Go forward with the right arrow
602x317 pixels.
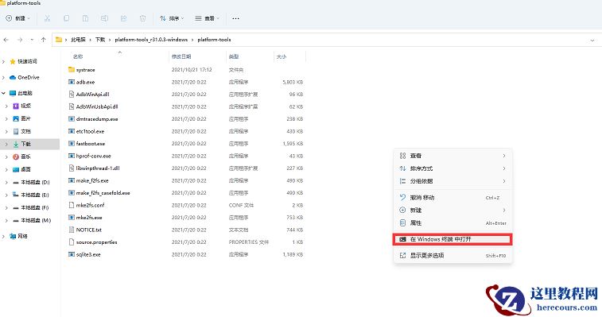pos(20,40)
